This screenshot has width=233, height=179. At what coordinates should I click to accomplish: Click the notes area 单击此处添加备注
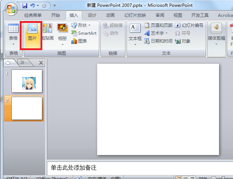[74, 168]
